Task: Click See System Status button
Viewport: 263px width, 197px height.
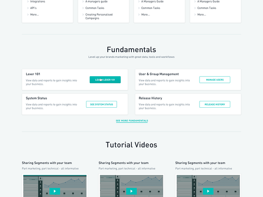Action: (101, 104)
